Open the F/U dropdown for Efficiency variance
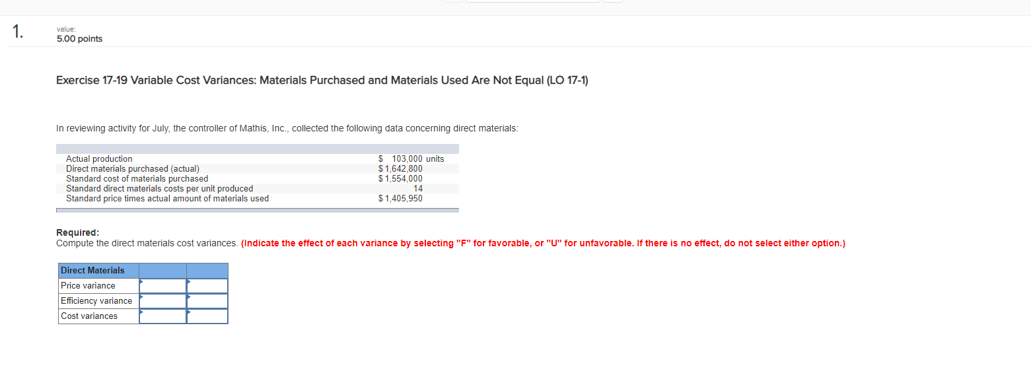 (x=207, y=300)
